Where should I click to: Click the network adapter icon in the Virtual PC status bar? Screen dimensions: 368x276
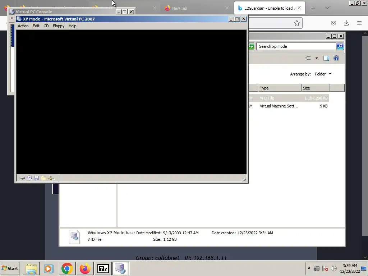[x=51, y=178]
